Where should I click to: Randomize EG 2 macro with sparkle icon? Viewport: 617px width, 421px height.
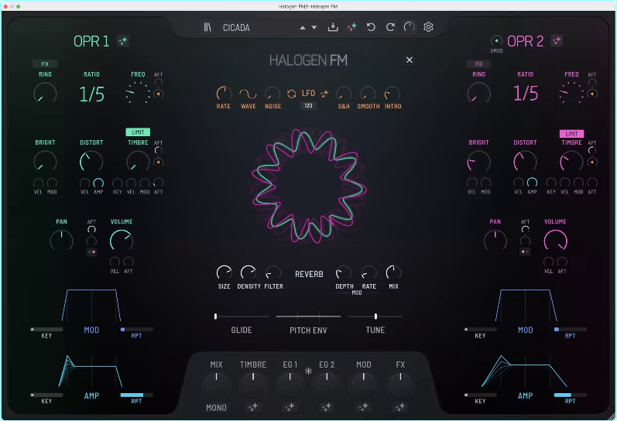click(327, 407)
